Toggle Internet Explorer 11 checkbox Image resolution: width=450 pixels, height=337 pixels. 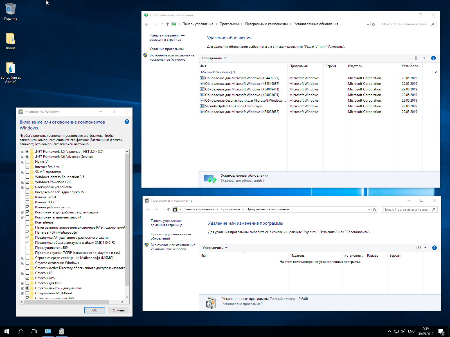(x=28, y=167)
